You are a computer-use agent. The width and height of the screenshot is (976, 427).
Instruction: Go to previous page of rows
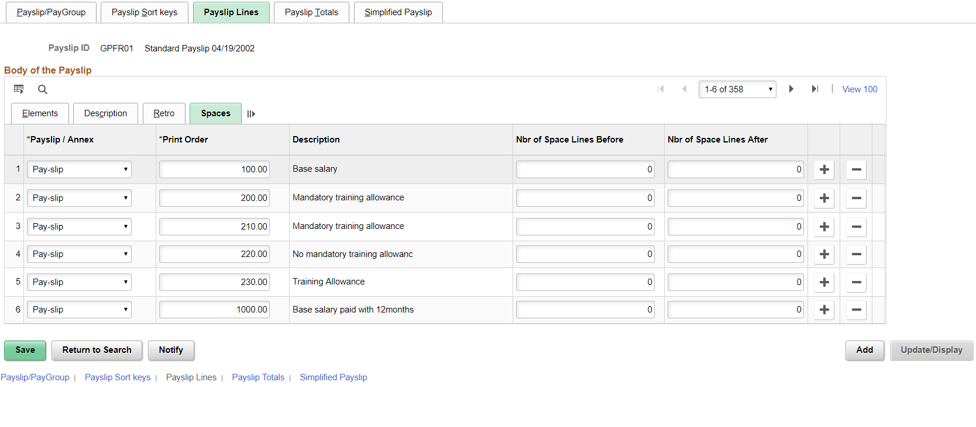pyautogui.click(x=684, y=89)
